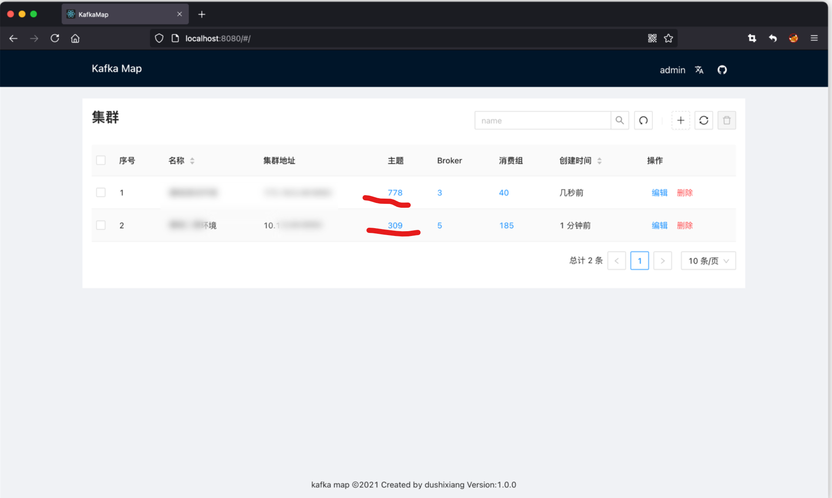
Task: Click 编辑 for row 2
Action: pyautogui.click(x=659, y=226)
